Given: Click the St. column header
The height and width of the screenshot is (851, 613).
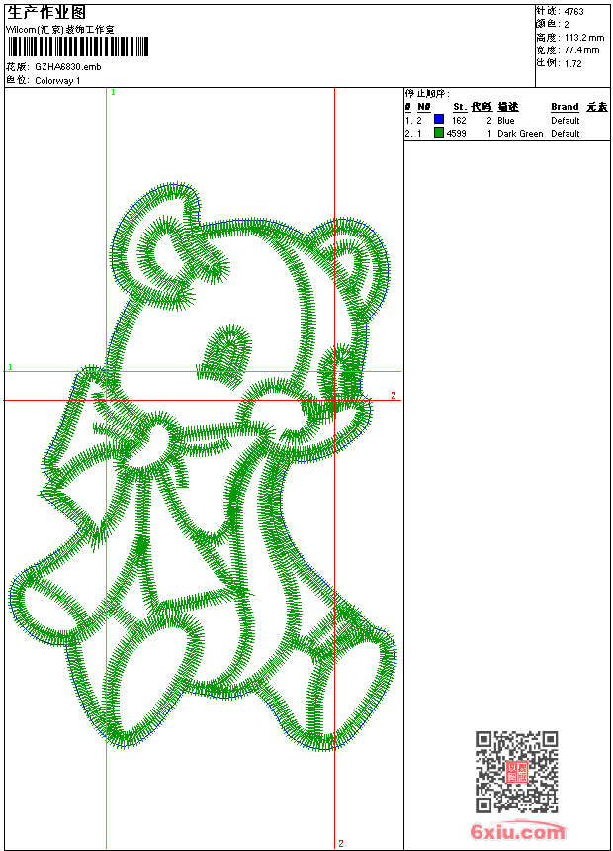Looking at the screenshot, I should coord(460,107).
